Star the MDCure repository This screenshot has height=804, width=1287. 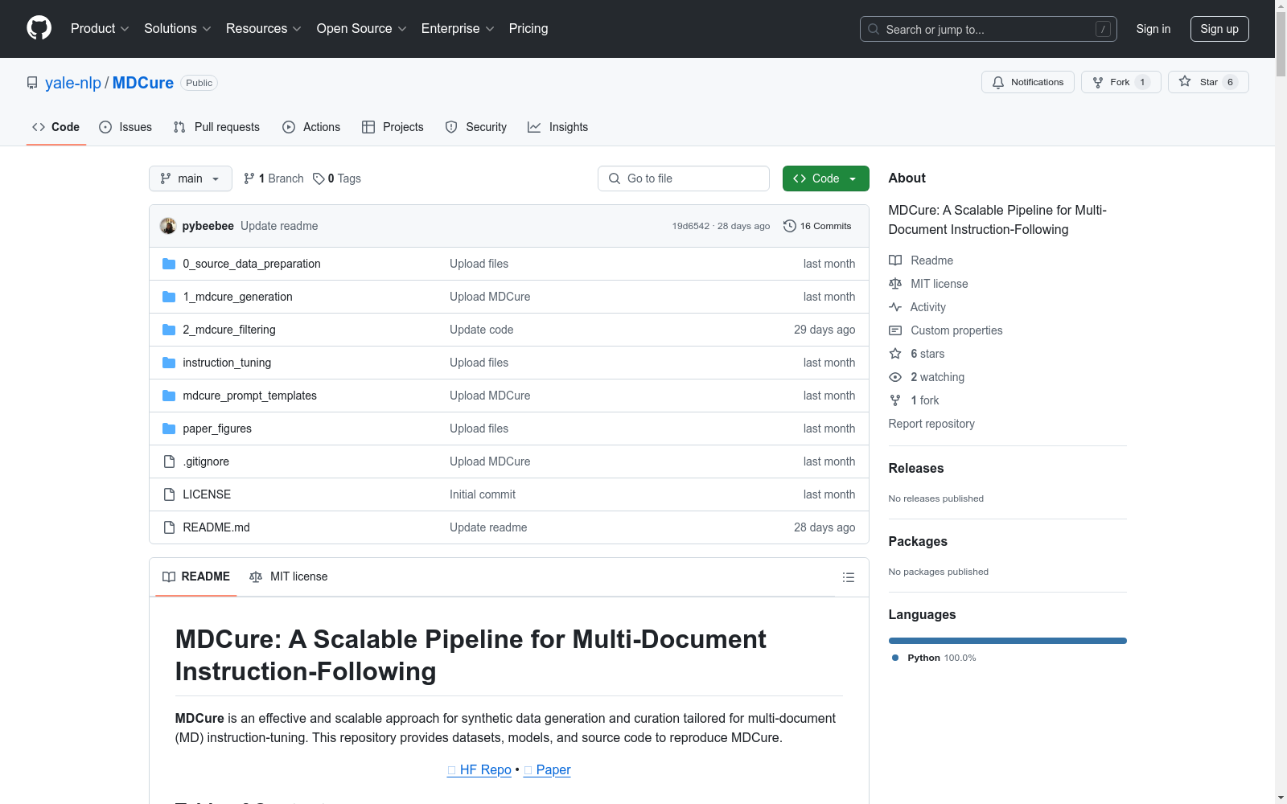pos(1208,82)
